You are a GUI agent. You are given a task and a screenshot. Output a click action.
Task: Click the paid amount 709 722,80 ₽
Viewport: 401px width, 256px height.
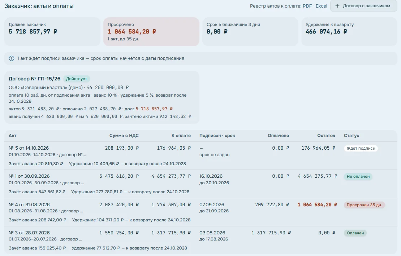click(x=272, y=205)
